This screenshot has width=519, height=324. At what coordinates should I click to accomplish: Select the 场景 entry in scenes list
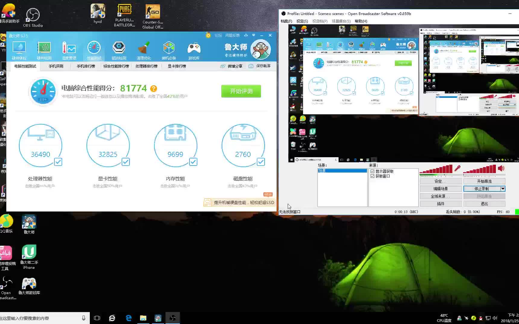342,171
